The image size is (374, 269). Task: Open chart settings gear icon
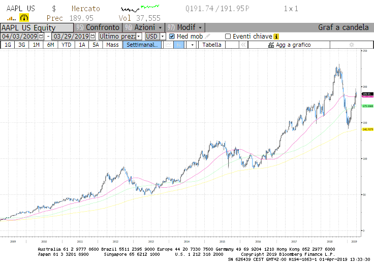coord(352,45)
